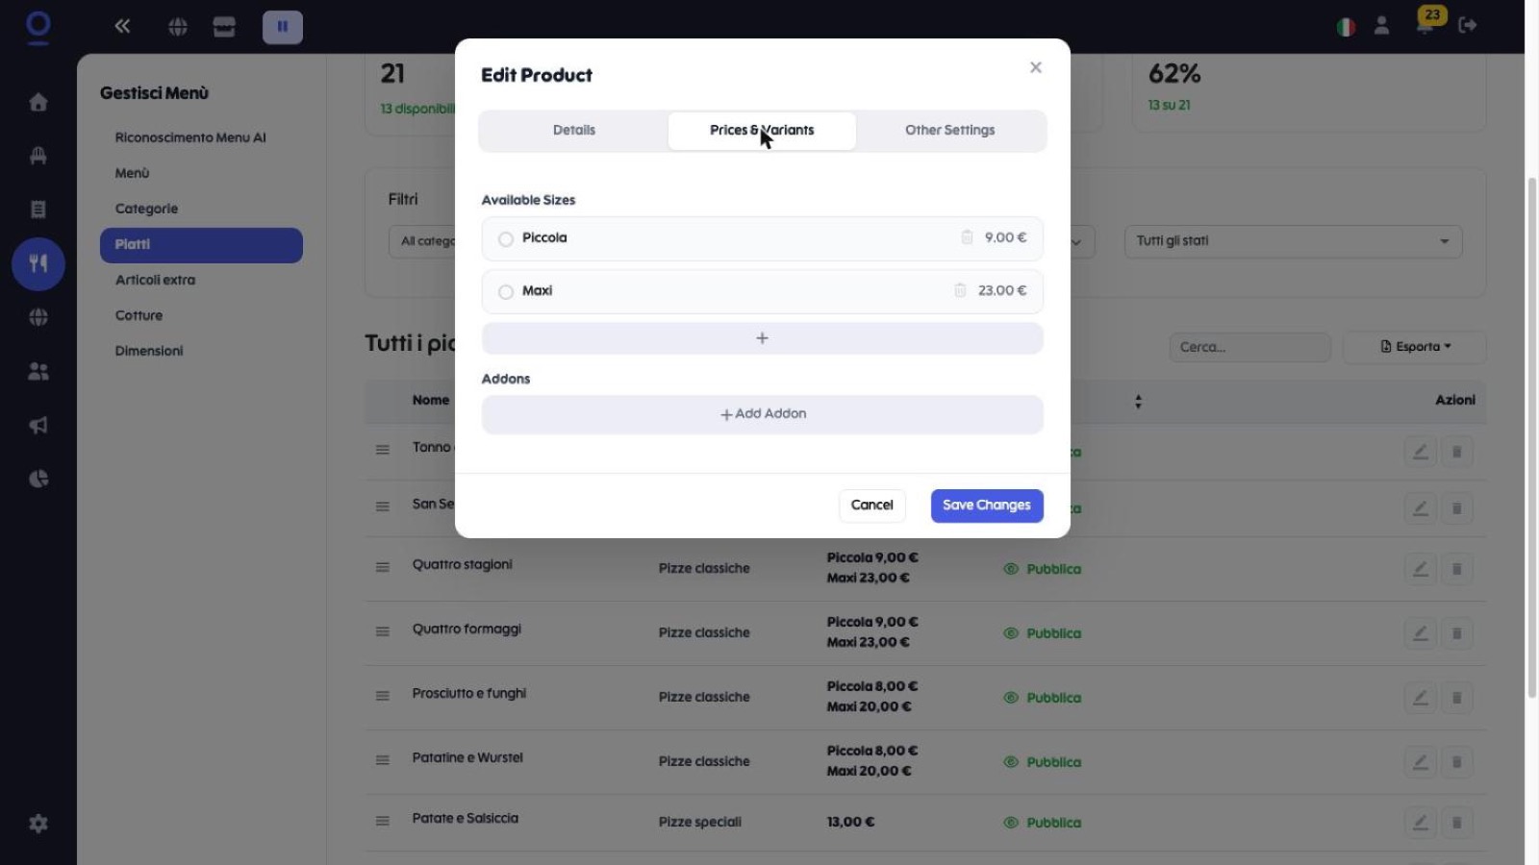
Task: Click the column sort arrows in table header
Action: [x=1138, y=402]
